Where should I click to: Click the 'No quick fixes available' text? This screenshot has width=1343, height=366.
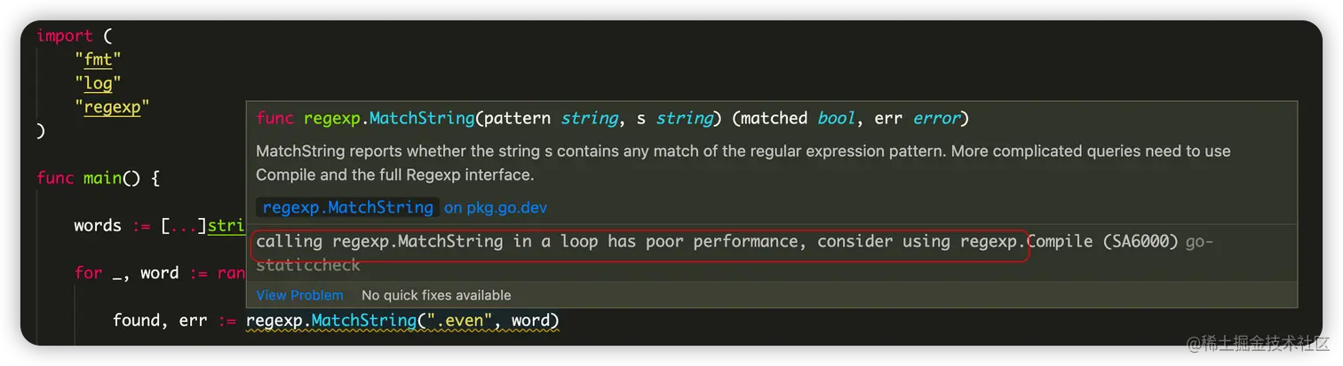point(436,295)
